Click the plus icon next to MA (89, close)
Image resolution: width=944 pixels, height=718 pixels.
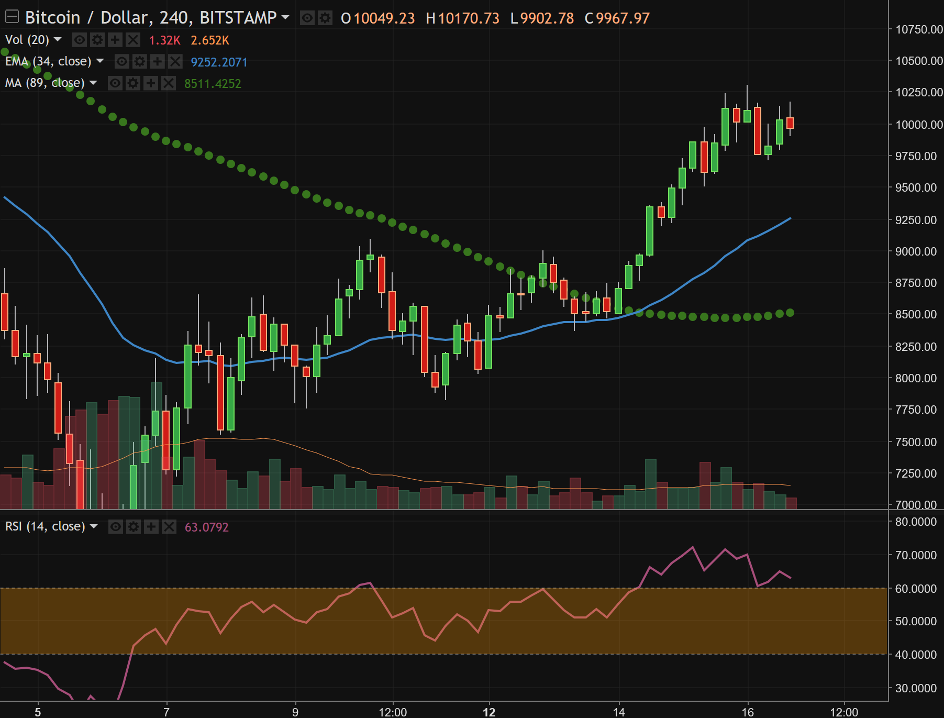click(x=151, y=83)
